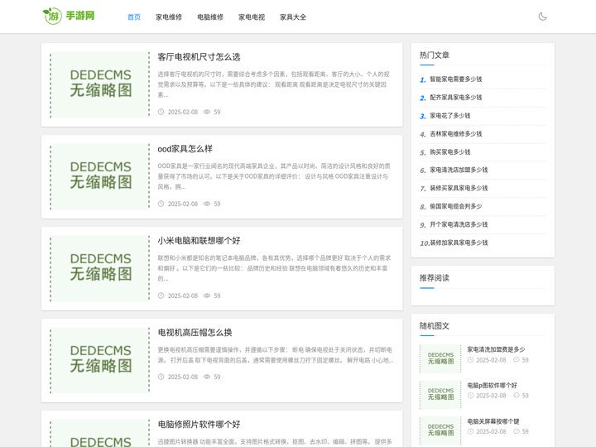
Task: Click clock icon under 电视机高压帽怎么换
Action: [x=161, y=377]
